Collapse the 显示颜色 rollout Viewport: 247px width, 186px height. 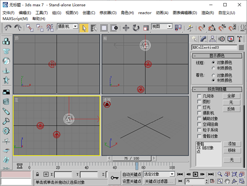click(217, 56)
